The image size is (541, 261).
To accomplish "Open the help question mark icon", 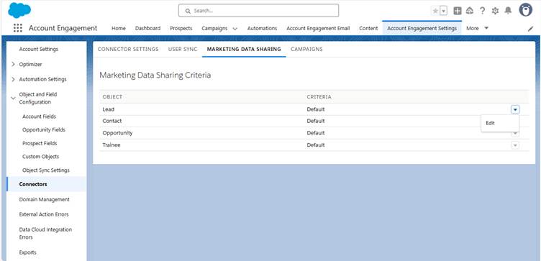I will pyautogui.click(x=482, y=11).
